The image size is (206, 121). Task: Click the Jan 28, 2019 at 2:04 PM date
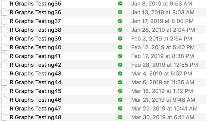point(163,30)
